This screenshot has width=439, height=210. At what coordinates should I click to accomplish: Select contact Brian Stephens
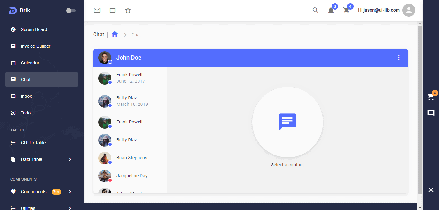coord(131,158)
